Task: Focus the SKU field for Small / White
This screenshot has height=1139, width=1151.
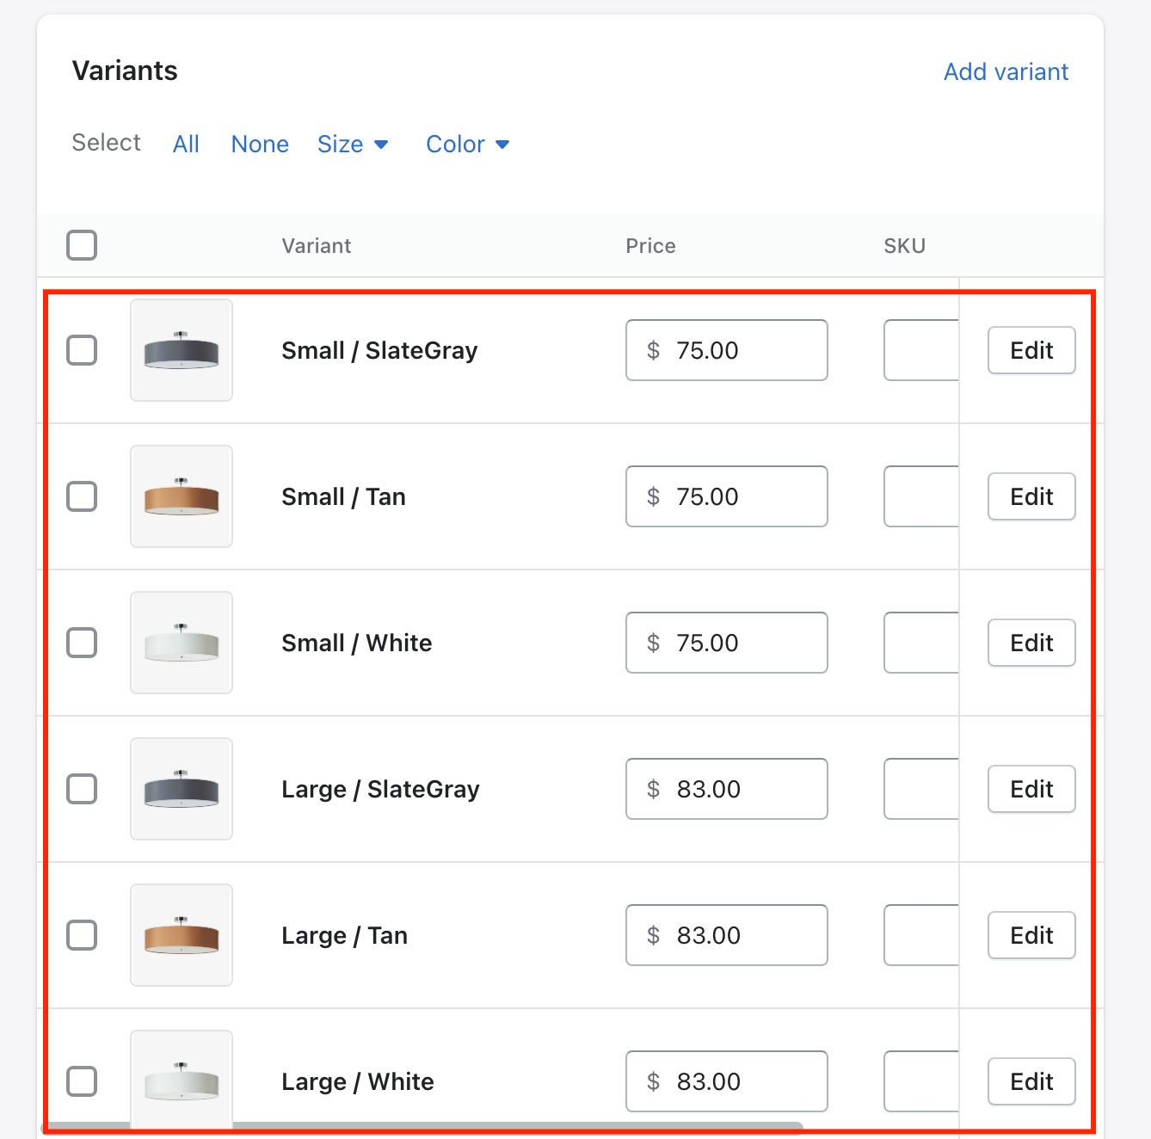Action: point(921,643)
